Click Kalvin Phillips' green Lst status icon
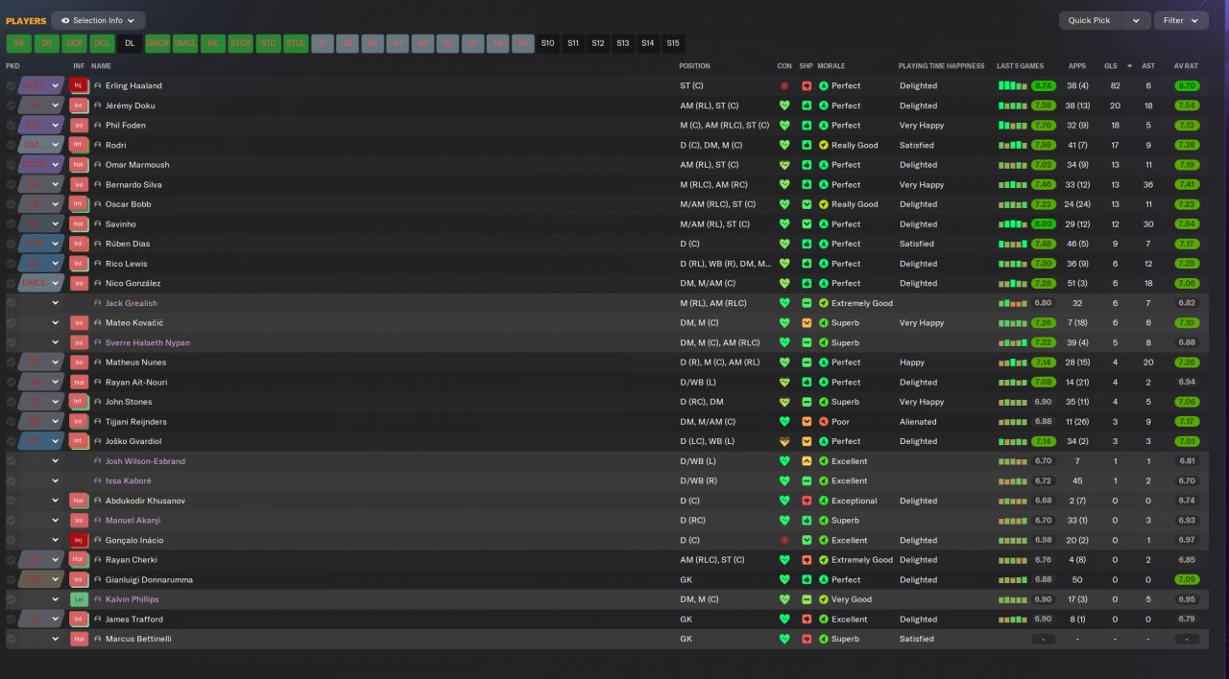1229x679 pixels. click(x=79, y=599)
